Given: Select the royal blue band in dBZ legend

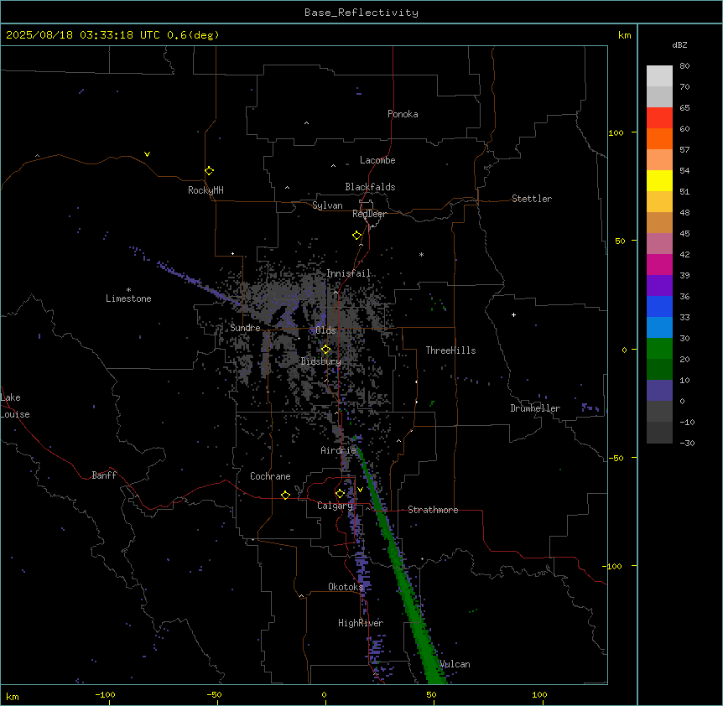Looking at the screenshot, I should click(x=659, y=306).
